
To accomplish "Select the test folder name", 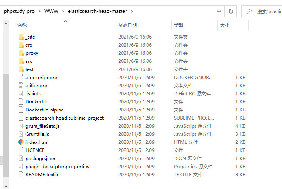I will pos(29,69).
